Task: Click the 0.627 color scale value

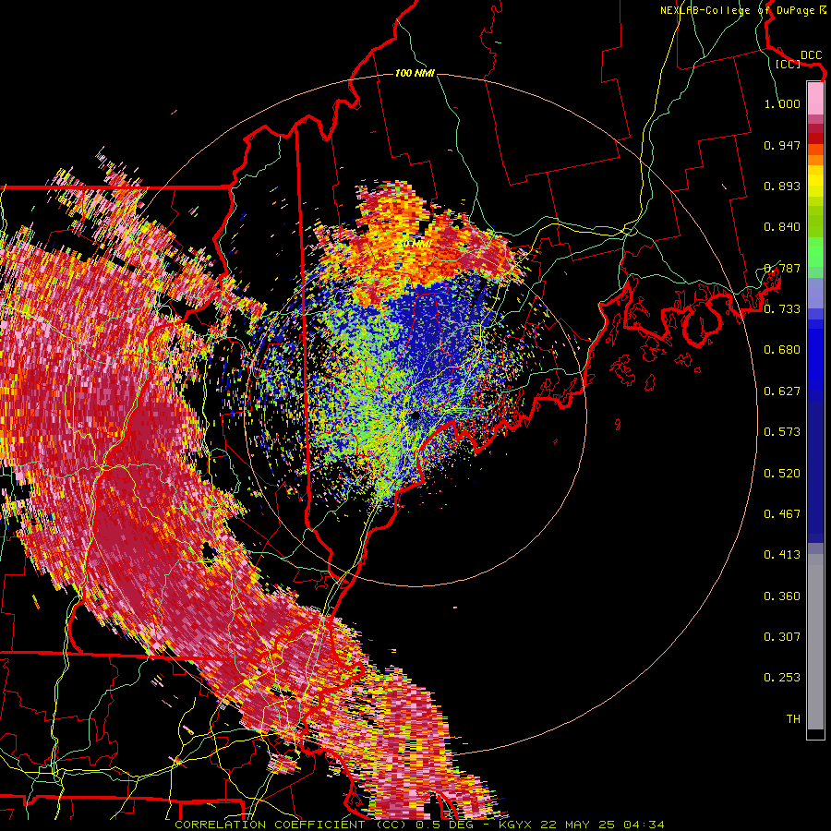Action: (782, 391)
